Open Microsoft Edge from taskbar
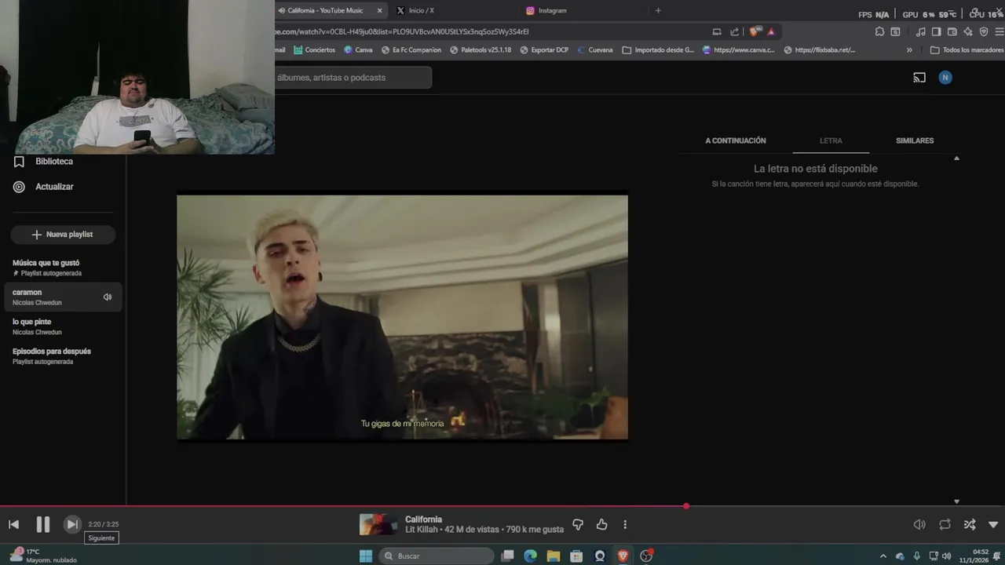1005x565 pixels. (x=531, y=556)
